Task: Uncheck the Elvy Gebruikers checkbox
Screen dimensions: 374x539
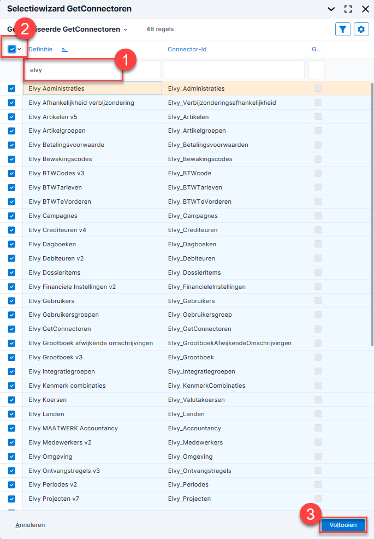Action: tap(11, 301)
